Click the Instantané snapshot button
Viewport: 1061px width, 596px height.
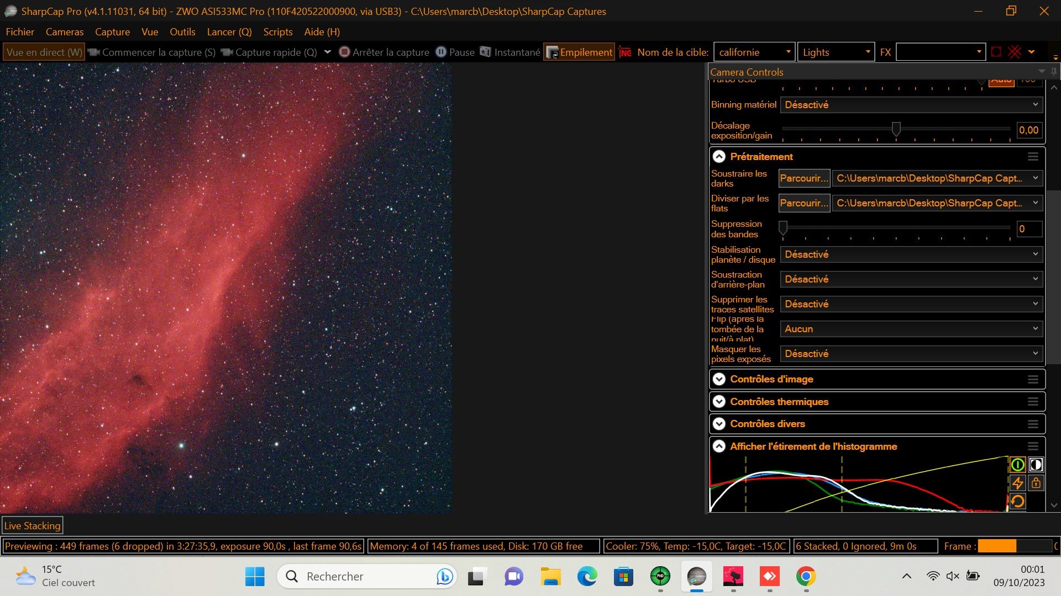[510, 52]
